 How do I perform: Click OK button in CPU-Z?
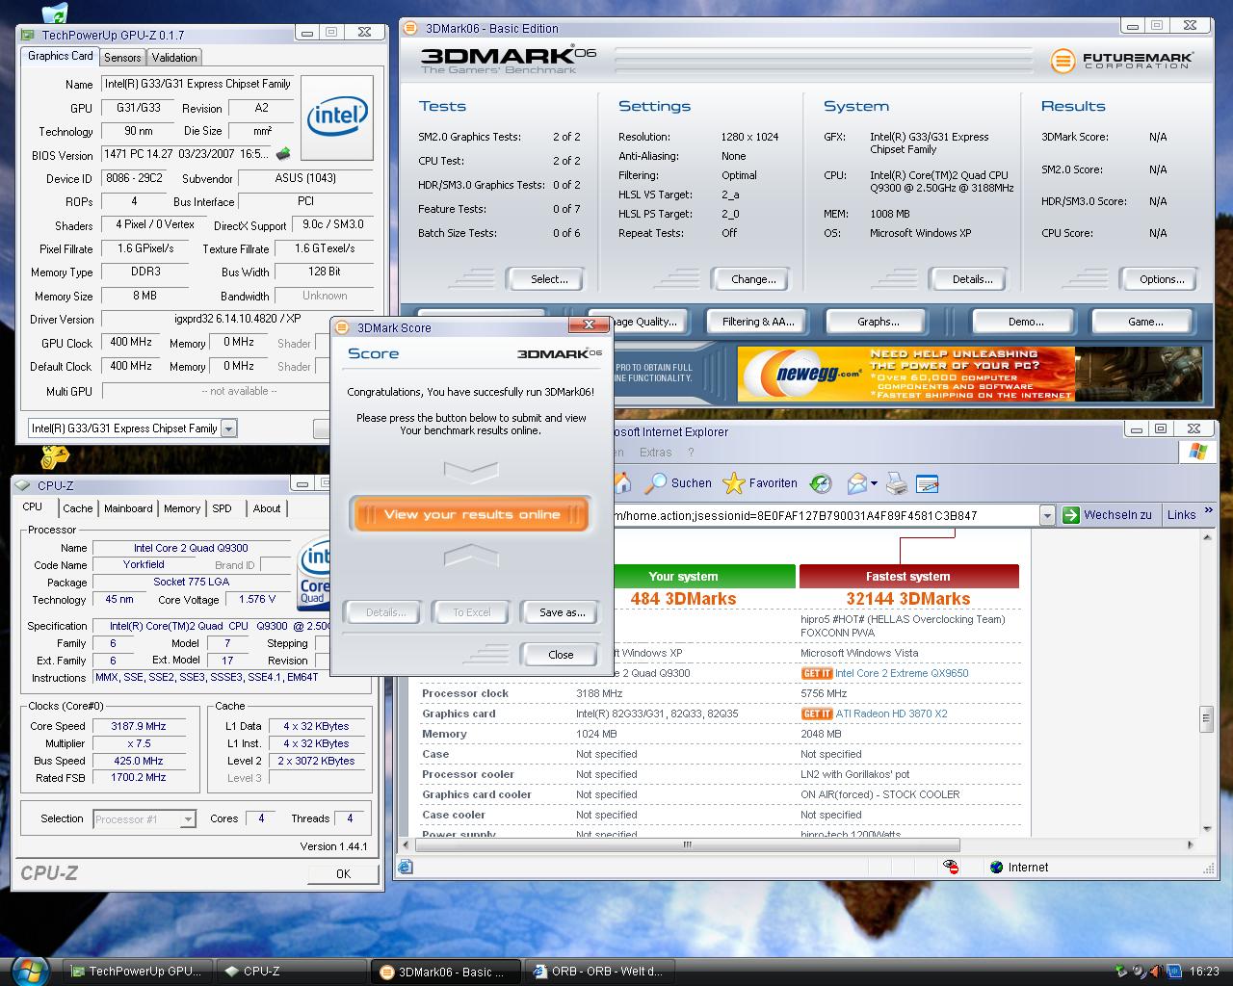[x=343, y=873]
